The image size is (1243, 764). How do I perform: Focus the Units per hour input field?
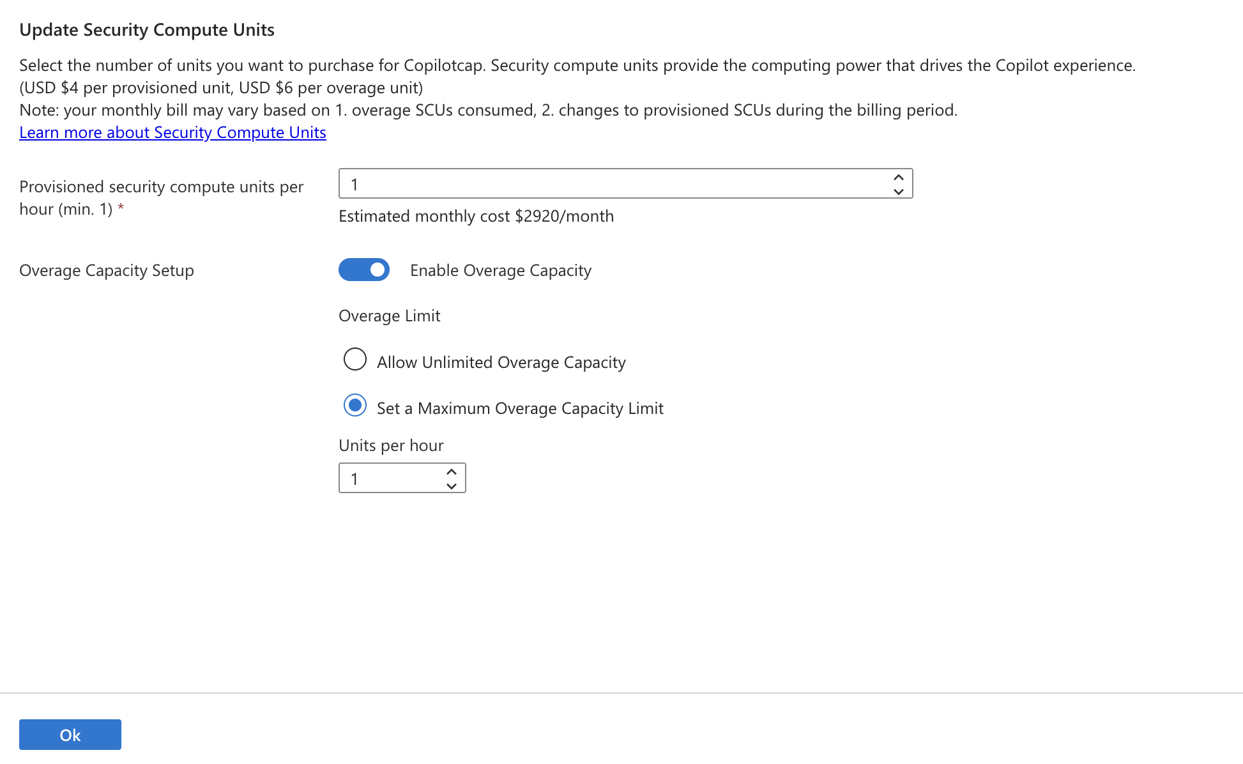click(390, 478)
